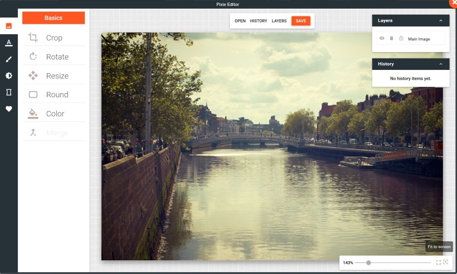457x274 pixels.
Task: Click the zoom slider handle
Action: (368, 263)
